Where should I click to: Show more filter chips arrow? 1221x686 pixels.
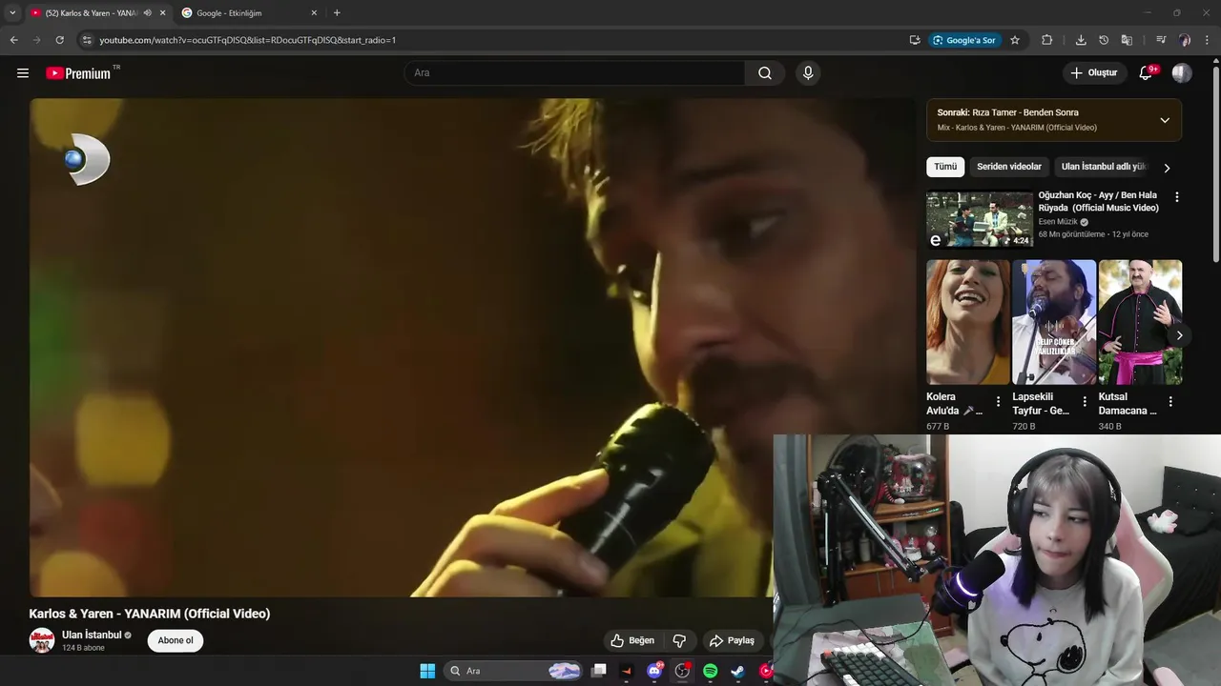(x=1167, y=168)
